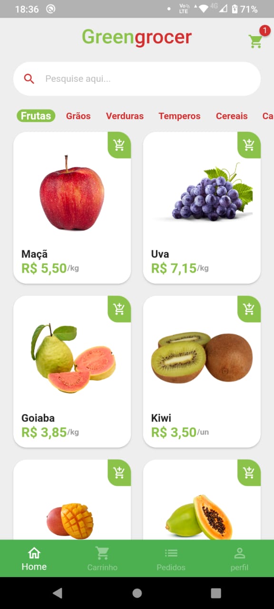This screenshot has height=609, width=274.
Task: Tap the add-to-cart icon on the papaya card
Action: click(249, 472)
